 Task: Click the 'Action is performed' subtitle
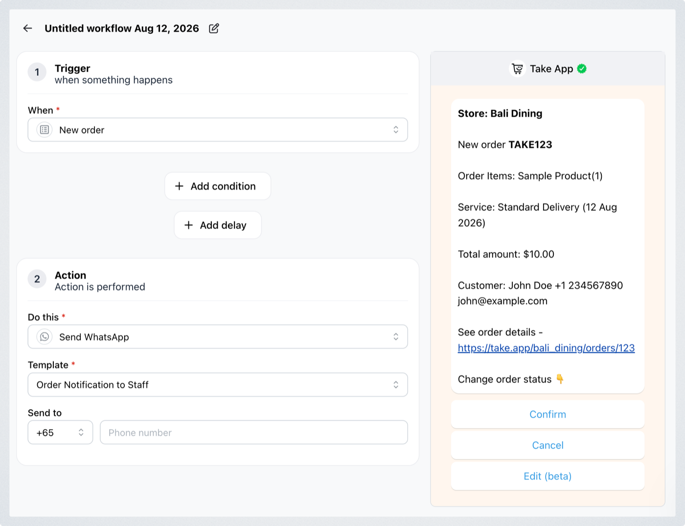tap(100, 287)
